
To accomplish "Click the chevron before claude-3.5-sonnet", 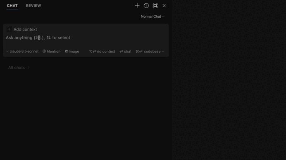I will 7,52.
